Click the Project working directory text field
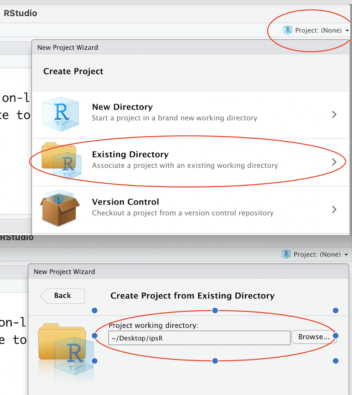 pos(199,338)
